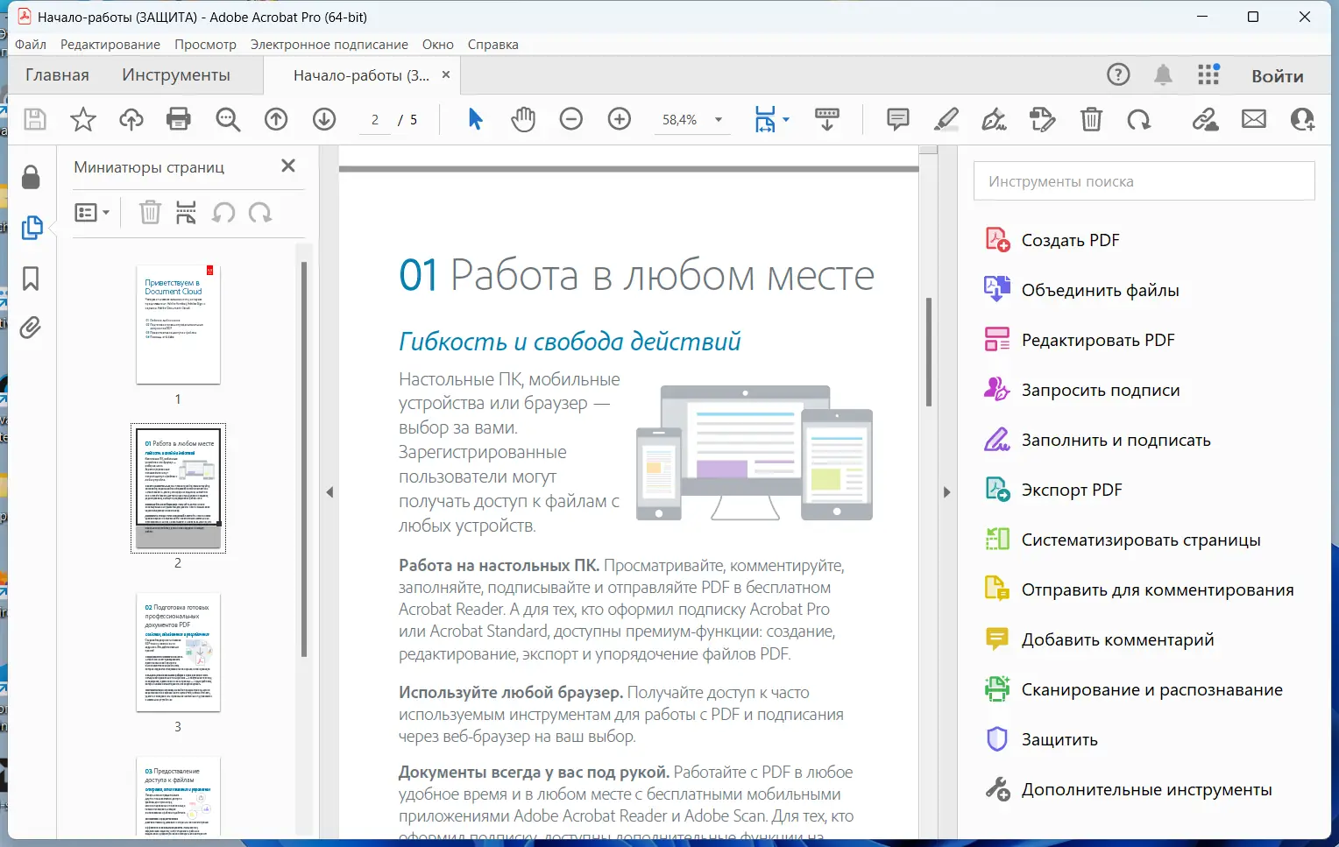Click the thumbnails panel scrollbar

click(x=304, y=459)
